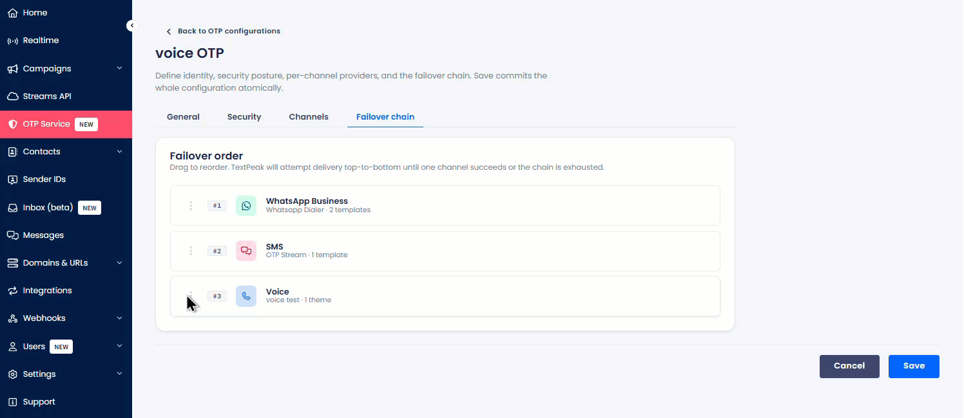Click the back arrow beside OTP configurations

pyautogui.click(x=169, y=32)
